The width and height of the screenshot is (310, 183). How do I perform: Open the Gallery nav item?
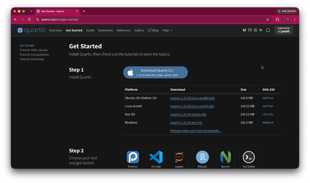[x=139, y=30]
